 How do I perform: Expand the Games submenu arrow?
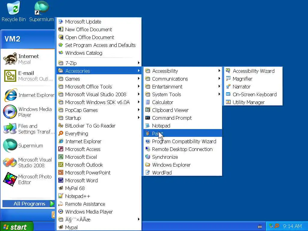click(139, 79)
